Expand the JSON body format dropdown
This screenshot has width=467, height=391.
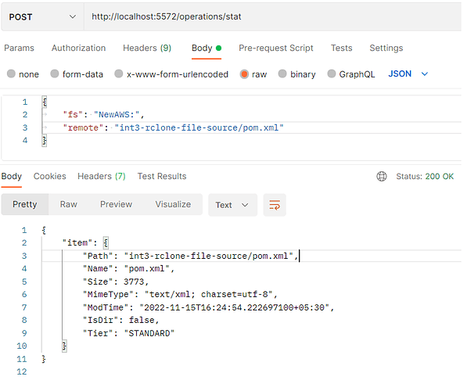point(408,74)
